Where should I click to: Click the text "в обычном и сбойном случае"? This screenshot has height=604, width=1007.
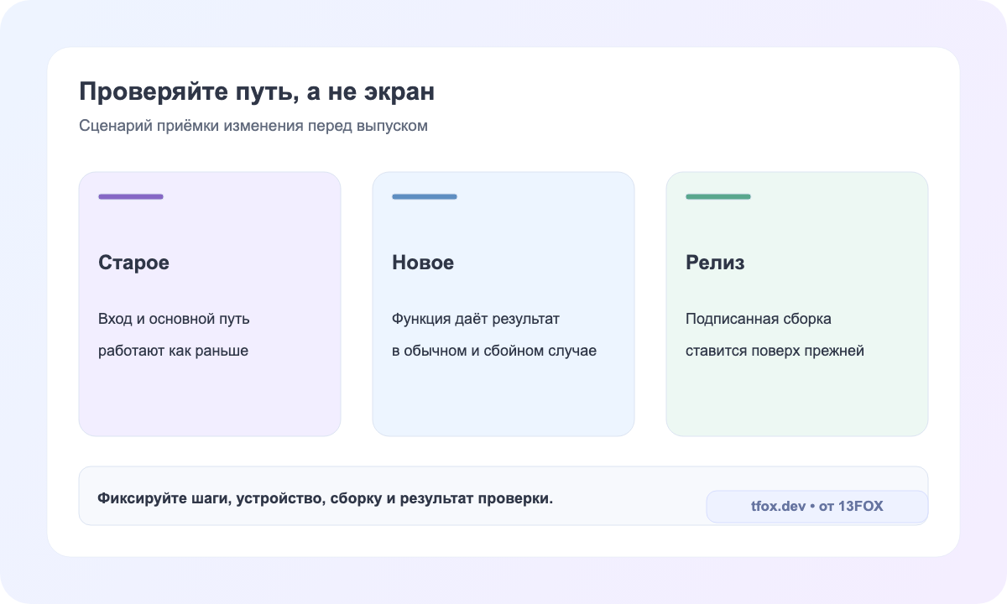tap(494, 351)
